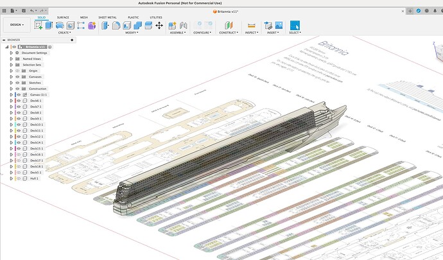Open the CREATE dropdown menu
Viewport: 443px width, 260px height.
[x=64, y=33]
